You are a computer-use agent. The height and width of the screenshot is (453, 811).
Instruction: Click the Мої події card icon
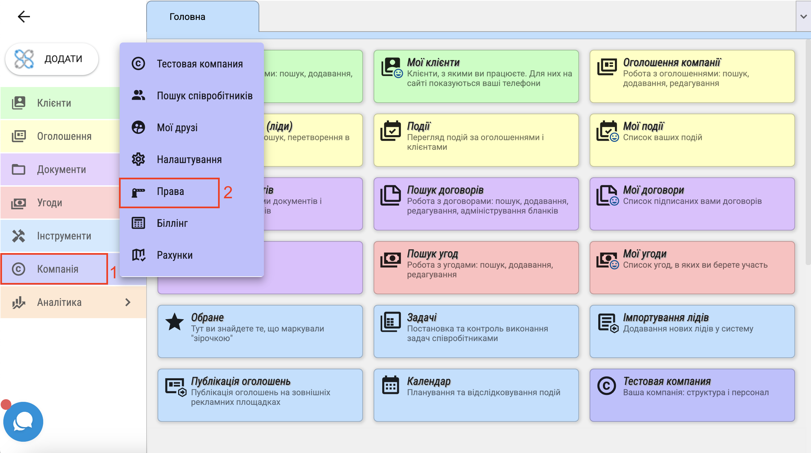click(x=608, y=131)
